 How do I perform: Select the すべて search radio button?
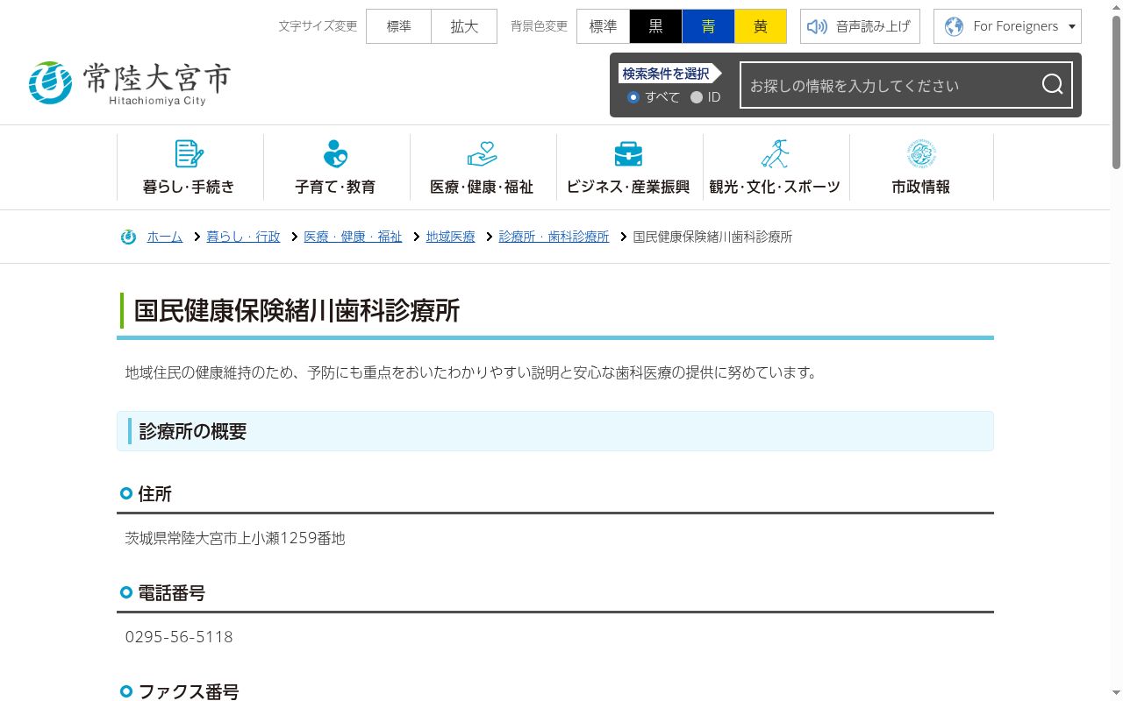point(633,97)
